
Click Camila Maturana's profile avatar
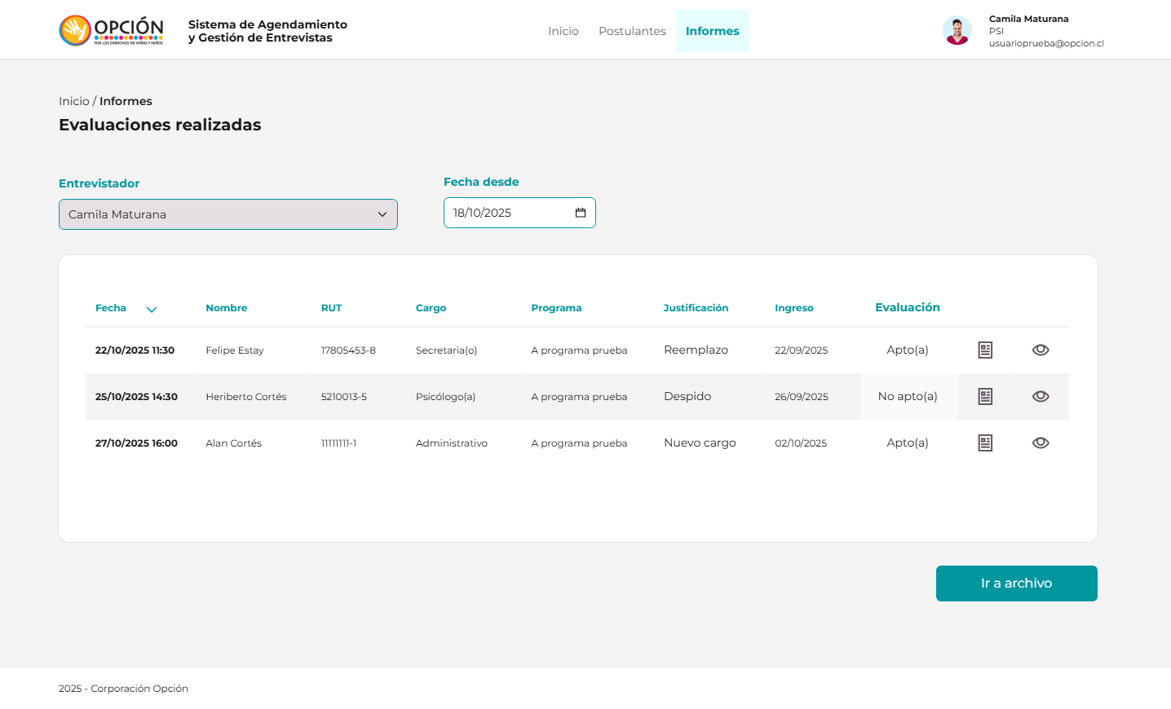click(x=957, y=31)
